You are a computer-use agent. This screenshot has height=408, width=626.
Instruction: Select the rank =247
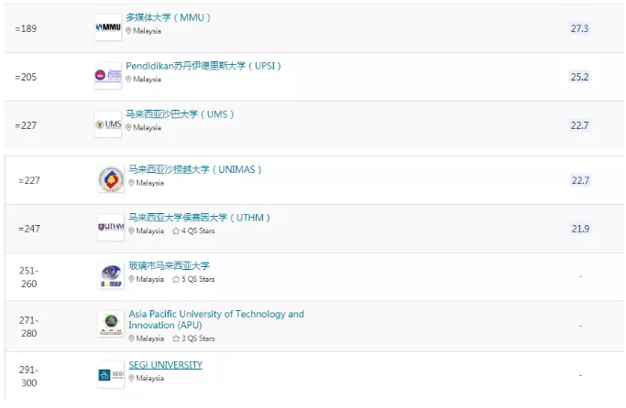29,229
